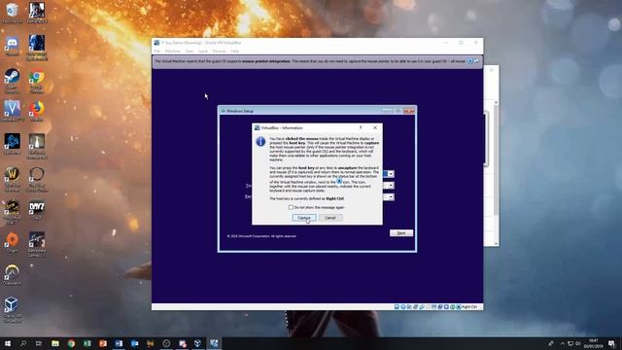Image resolution: width=622 pixels, height=350 pixels.
Task: Click the Firefox desktop shortcut
Action: (37, 111)
